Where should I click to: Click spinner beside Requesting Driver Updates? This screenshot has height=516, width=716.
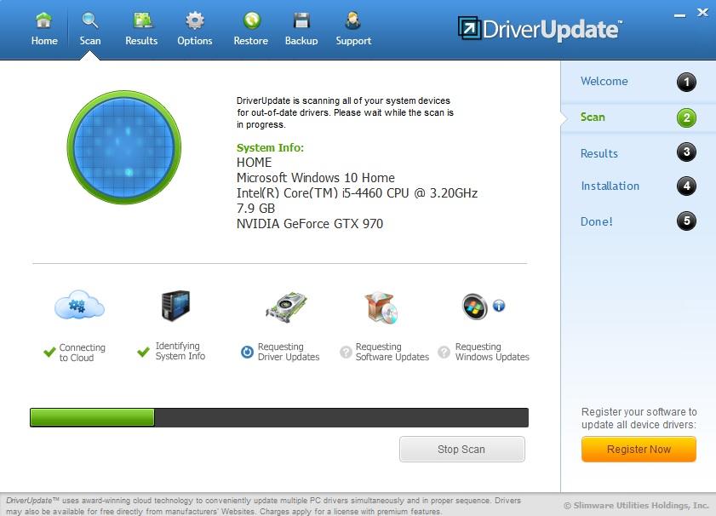coord(247,352)
